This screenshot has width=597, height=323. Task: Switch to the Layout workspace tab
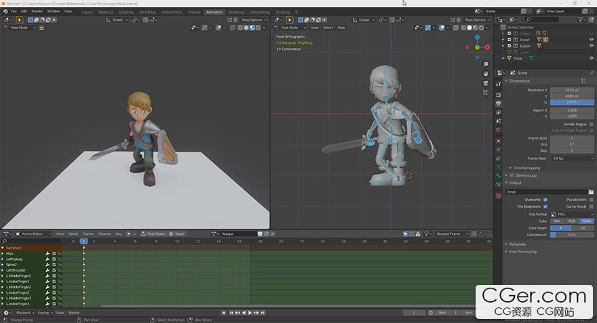click(x=88, y=12)
